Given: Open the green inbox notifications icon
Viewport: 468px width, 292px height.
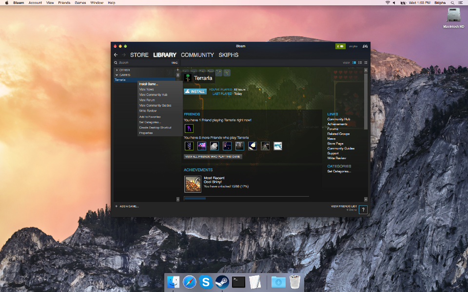Looking at the screenshot, I should (x=340, y=46).
